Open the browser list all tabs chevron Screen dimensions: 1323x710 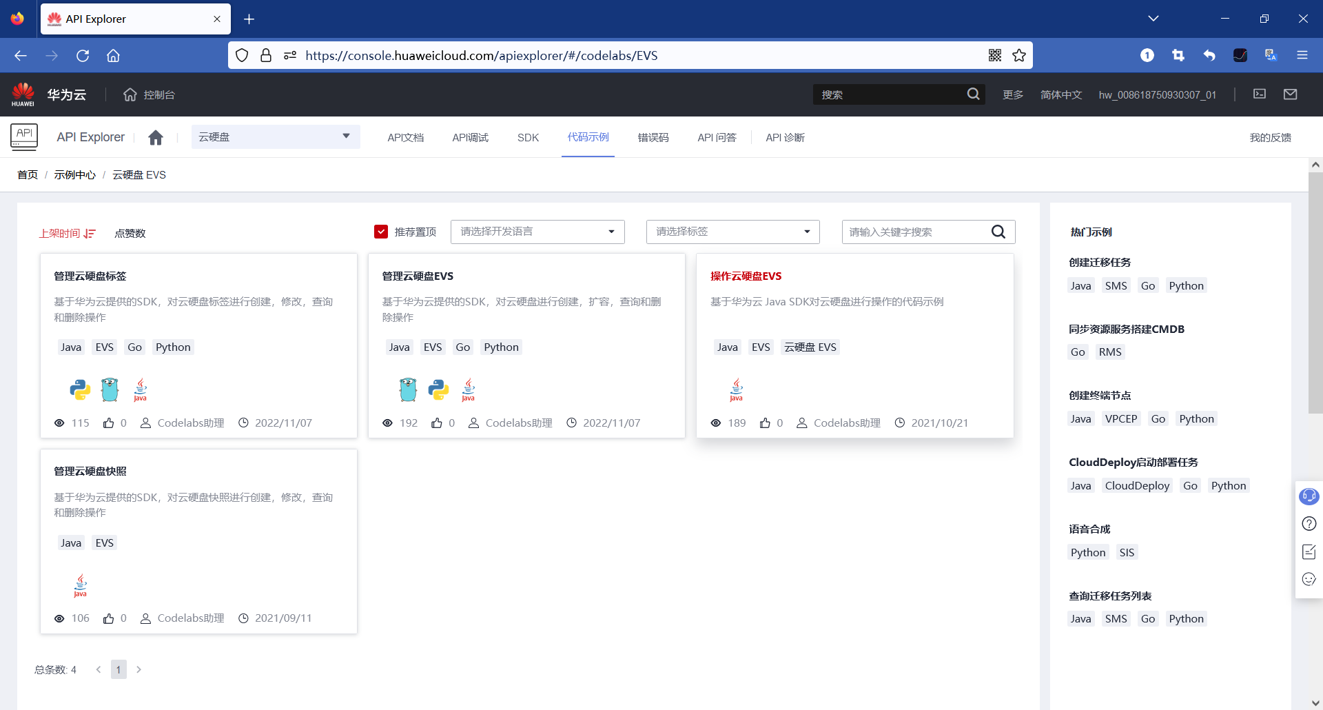1153,19
